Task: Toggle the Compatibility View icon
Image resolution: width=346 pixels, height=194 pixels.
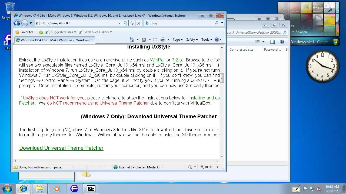Action: (125, 23)
